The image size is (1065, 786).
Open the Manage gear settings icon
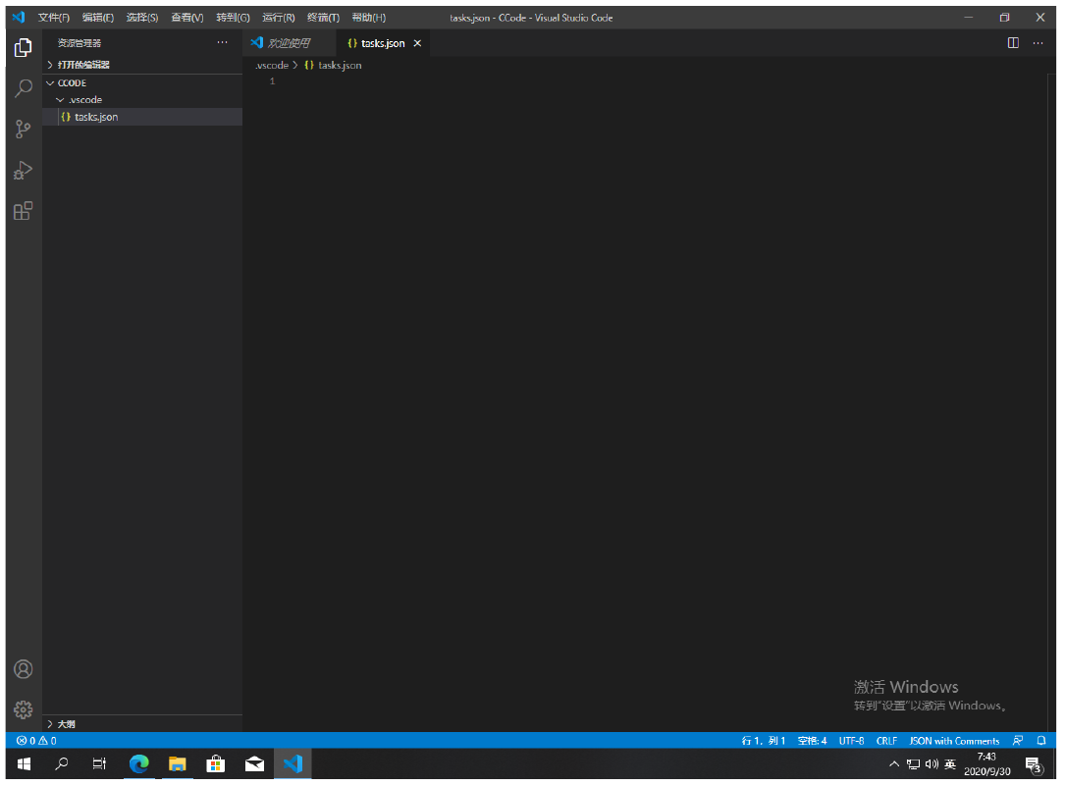pos(24,709)
